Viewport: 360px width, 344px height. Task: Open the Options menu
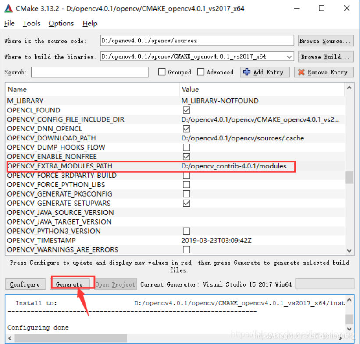click(x=61, y=23)
